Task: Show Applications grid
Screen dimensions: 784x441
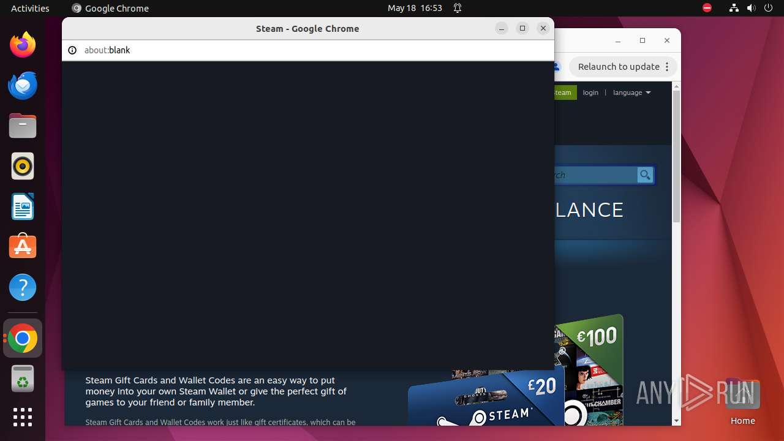Action: click(x=23, y=417)
